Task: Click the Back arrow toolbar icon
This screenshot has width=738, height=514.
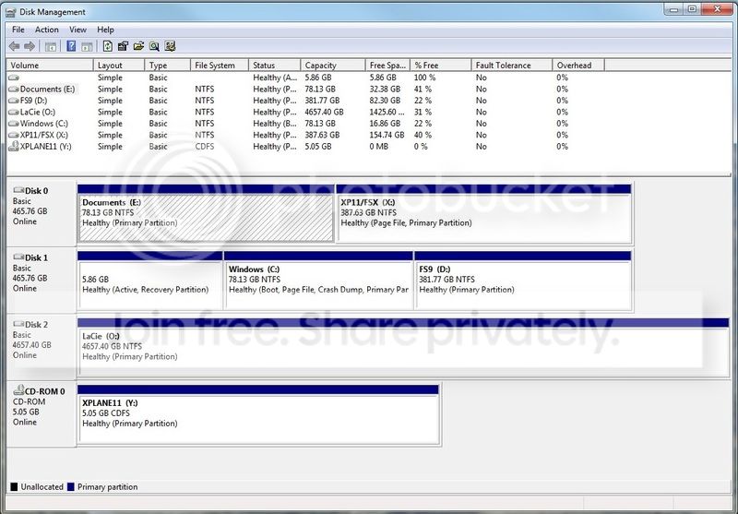Action: pos(15,46)
